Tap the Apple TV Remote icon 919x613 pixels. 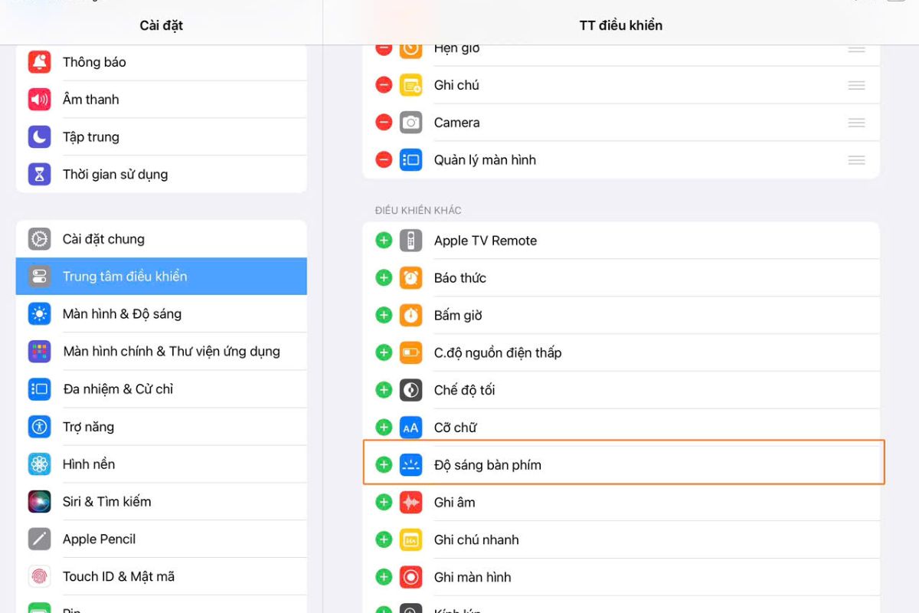410,241
